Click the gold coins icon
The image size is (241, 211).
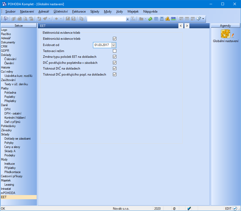click(x=167, y=19)
